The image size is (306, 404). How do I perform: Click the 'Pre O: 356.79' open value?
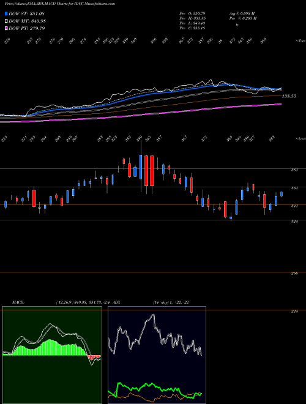tap(192, 13)
